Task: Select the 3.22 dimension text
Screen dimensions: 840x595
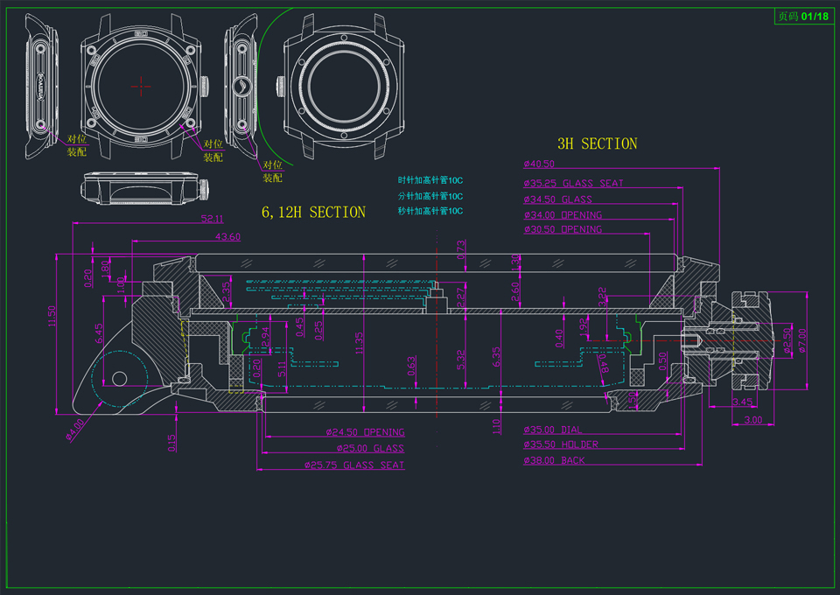Action: (x=602, y=296)
